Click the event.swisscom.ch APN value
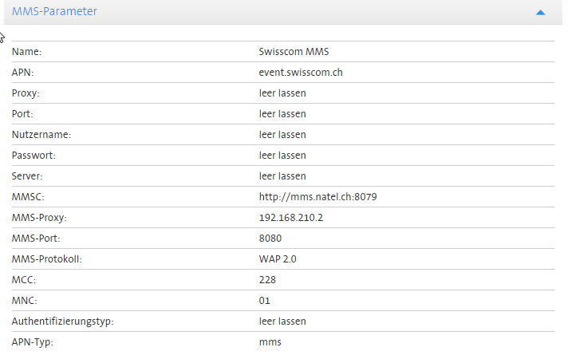The height and width of the screenshot is (359, 568). [301, 73]
